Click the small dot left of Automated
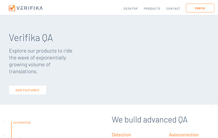 pyautogui.click(x=3, y=121)
